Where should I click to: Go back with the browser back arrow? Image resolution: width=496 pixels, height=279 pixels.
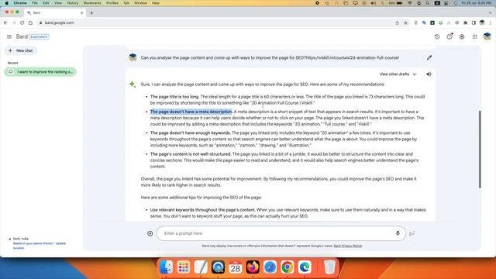5,22
